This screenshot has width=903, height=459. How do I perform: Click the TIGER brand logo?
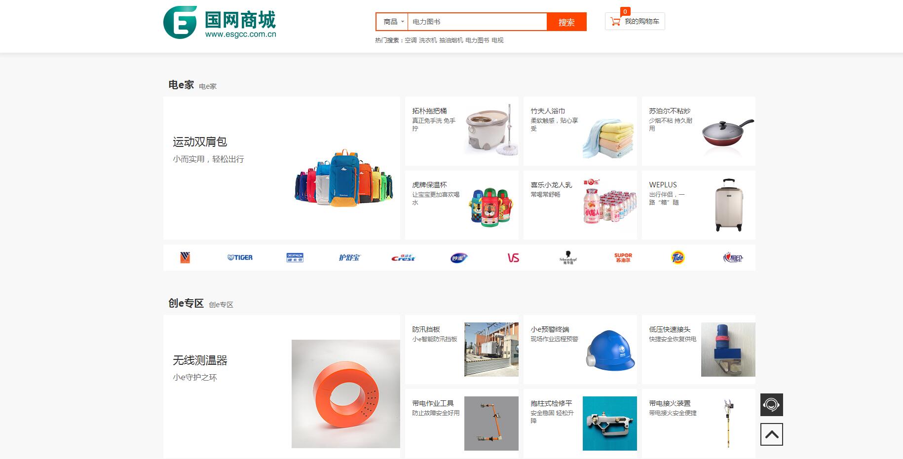[x=240, y=257]
